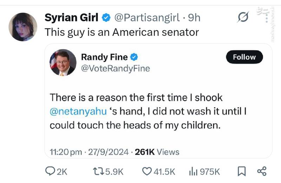Click the 9h timestamp

pos(194,17)
